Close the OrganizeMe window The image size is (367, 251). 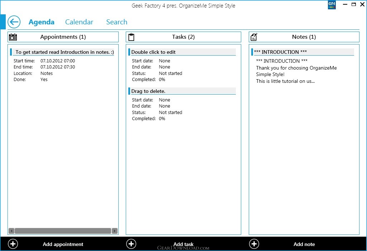click(x=362, y=4)
